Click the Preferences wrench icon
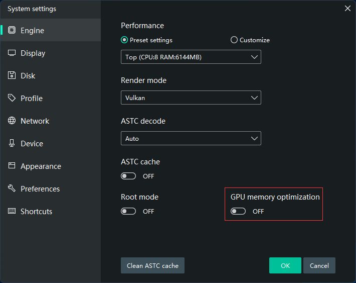Viewport: 356px width, 283px height. (12, 188)
